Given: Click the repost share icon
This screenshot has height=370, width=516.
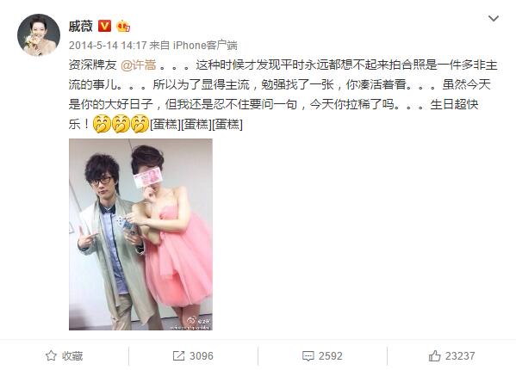Looking at the screenshot, I should (x=178, y=355).
